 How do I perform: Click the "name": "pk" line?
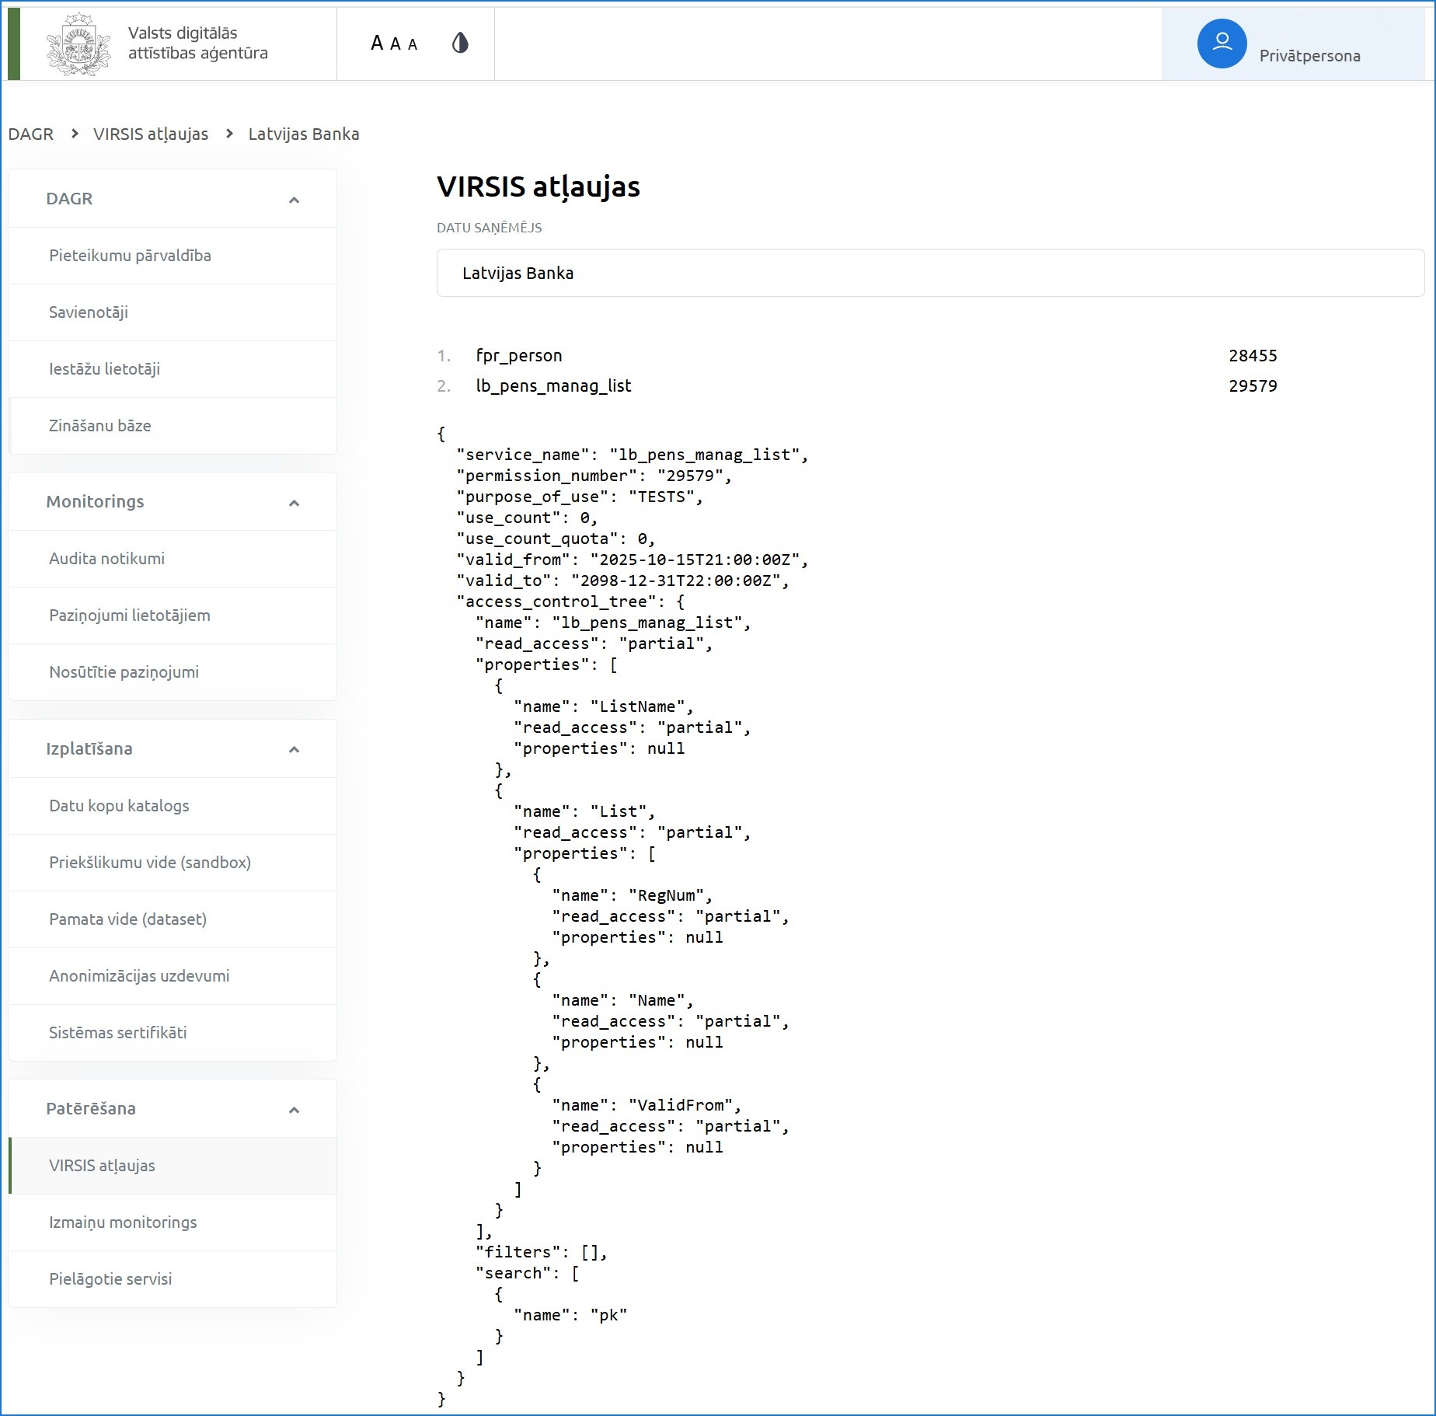570,1316
